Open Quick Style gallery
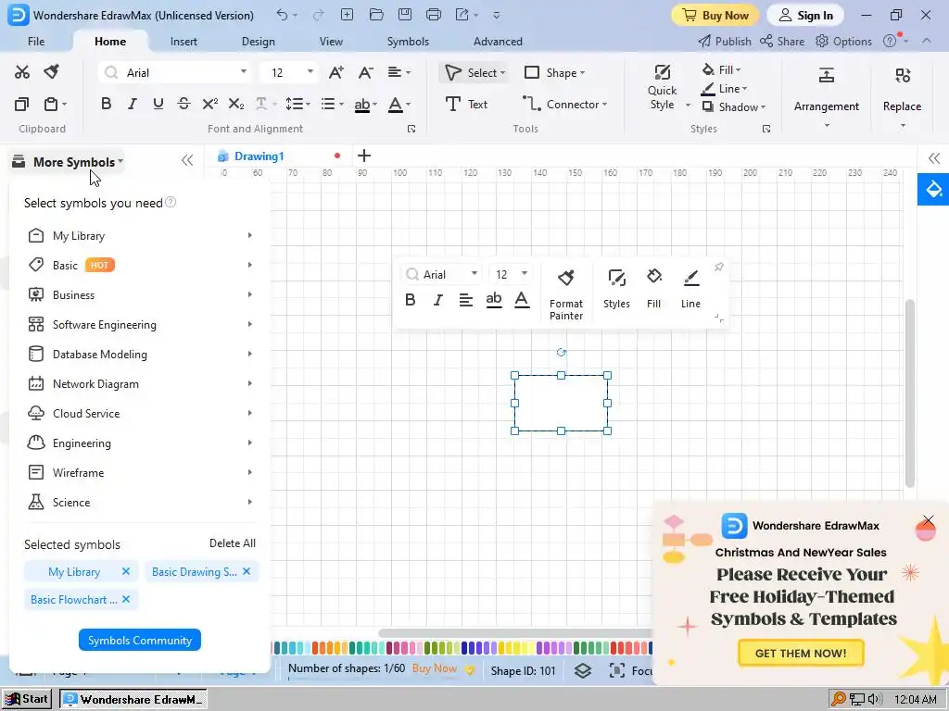This screenshot has width=949, height=711. [x=662, y=88]
